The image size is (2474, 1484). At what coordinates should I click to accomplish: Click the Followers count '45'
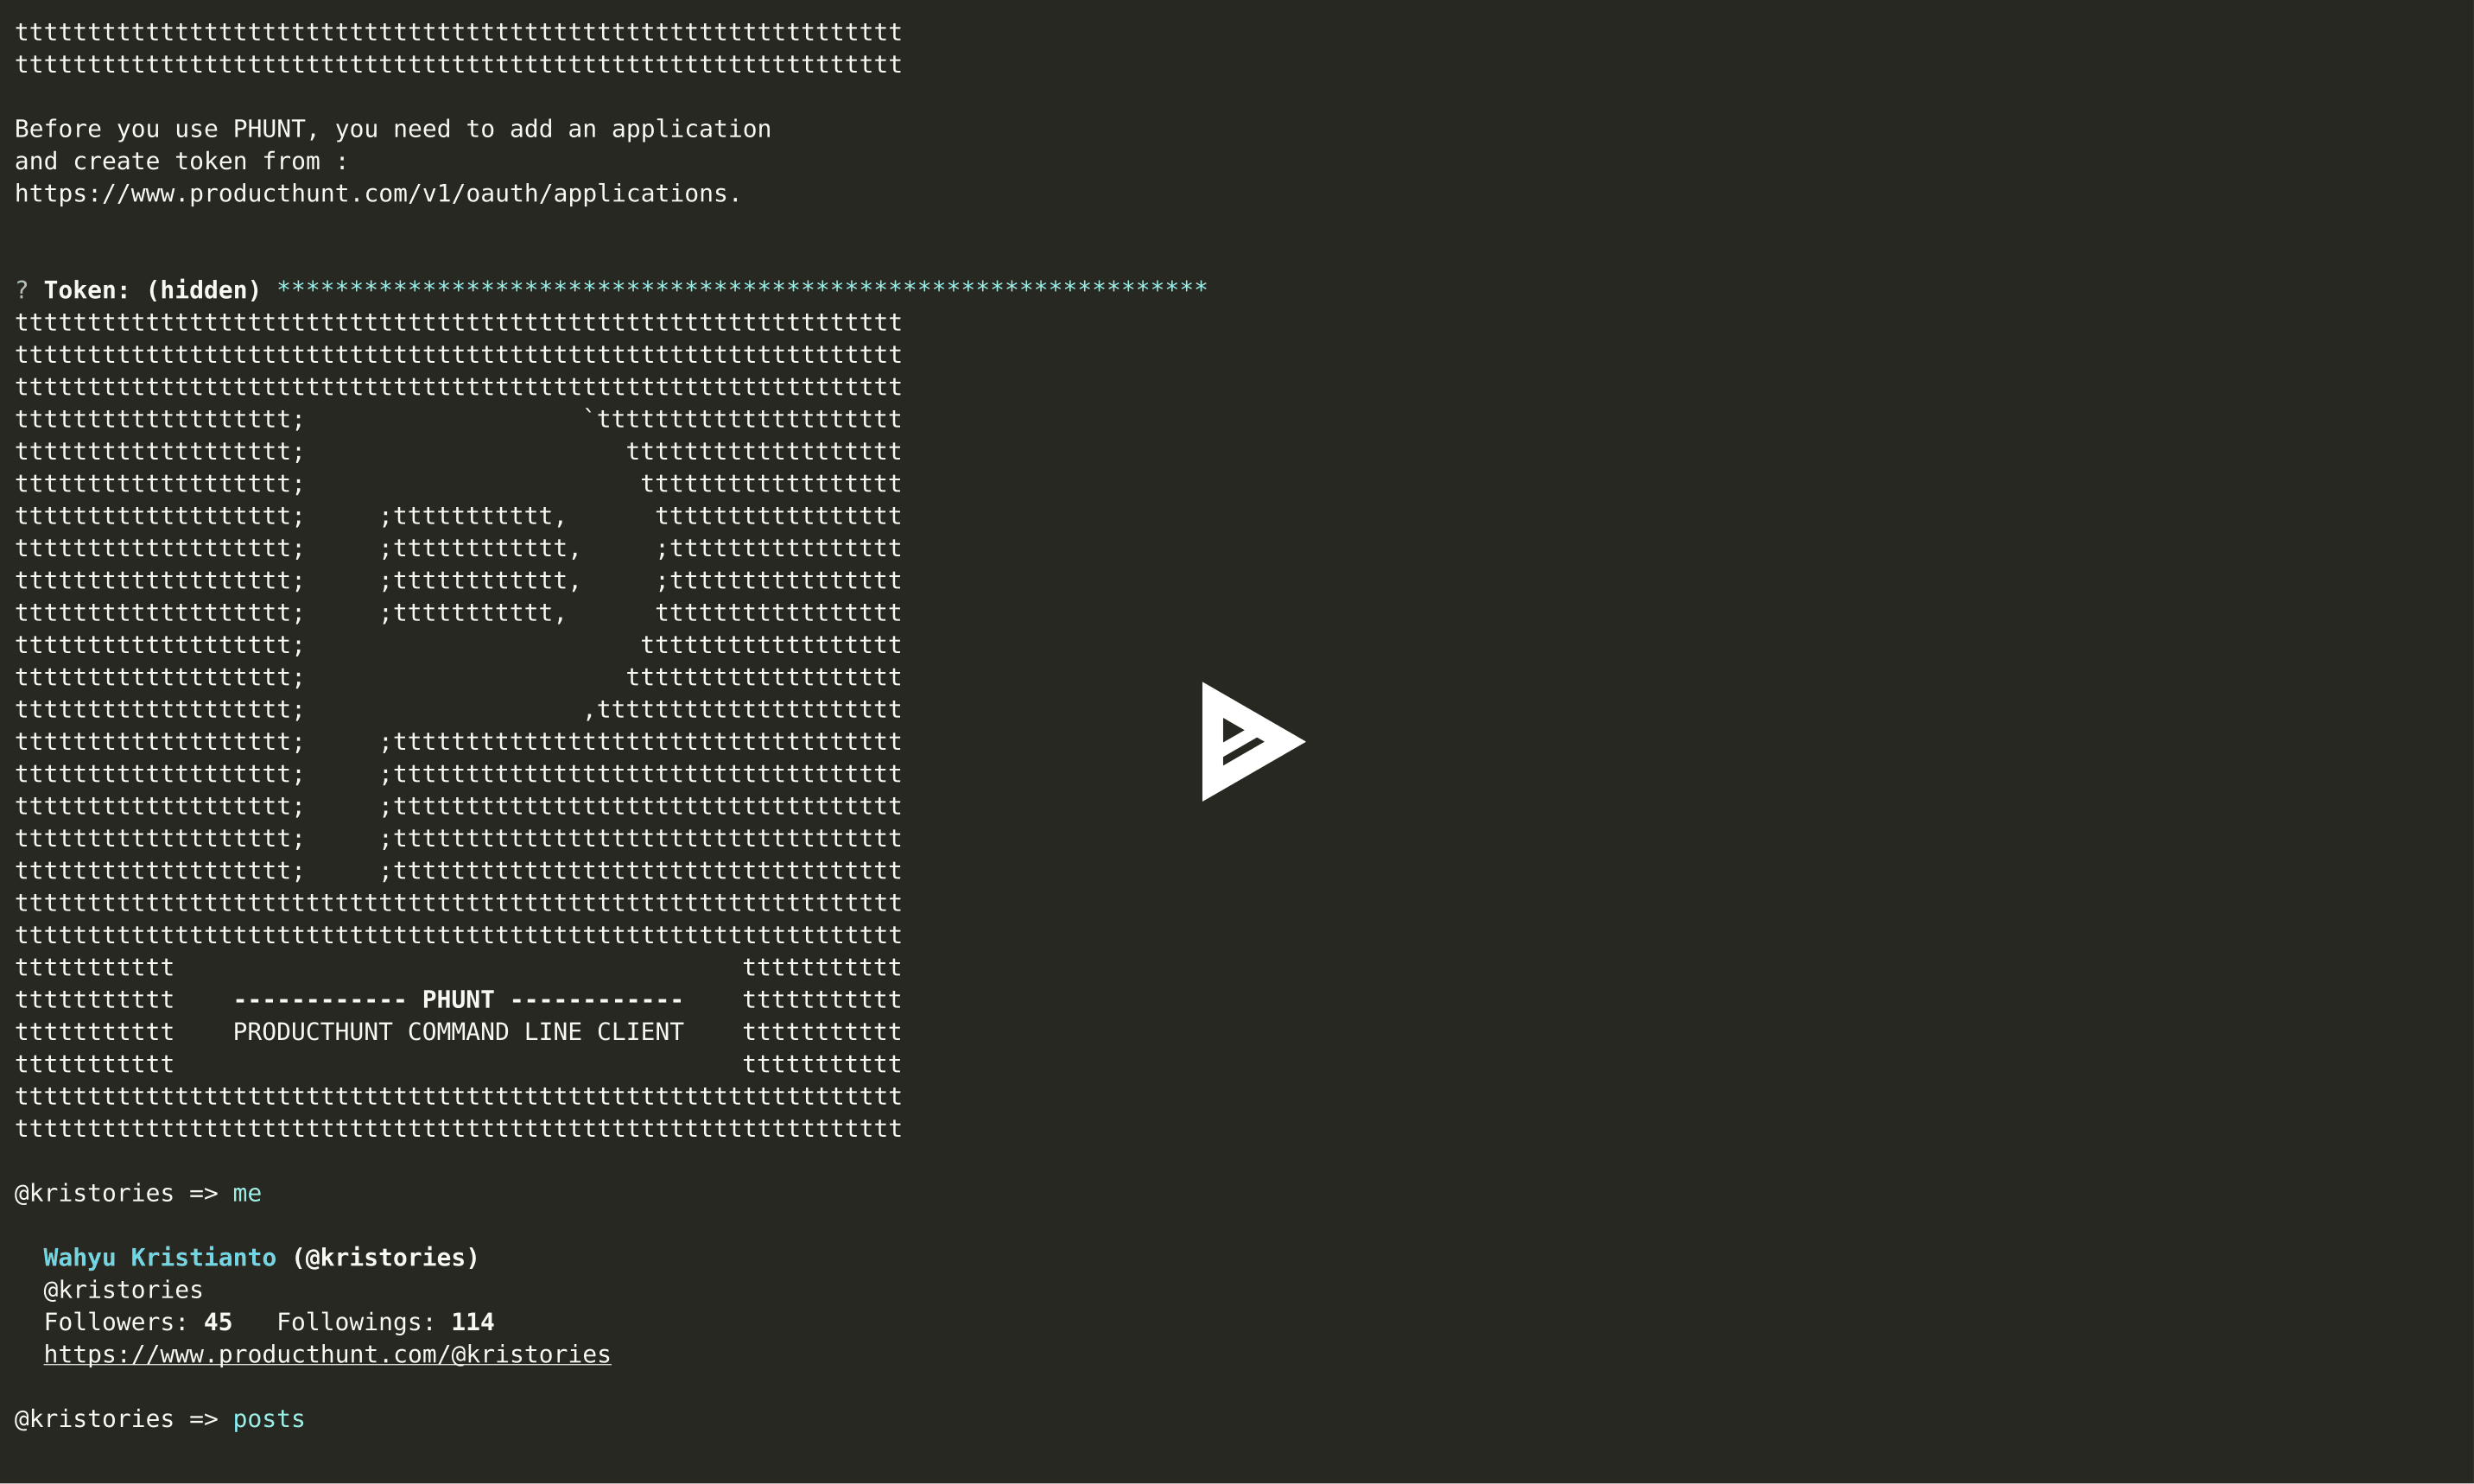pyautogui.click(x=218, y=1322)
